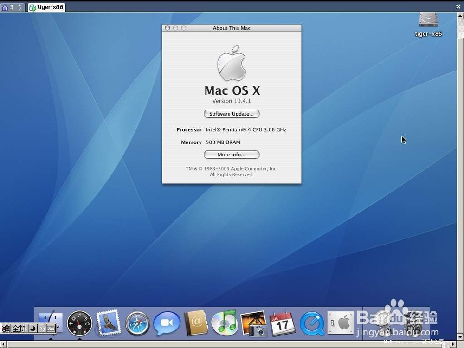Minimize the About This Mac window
This screenshot has height=348, width=464.
coord(175,28)
